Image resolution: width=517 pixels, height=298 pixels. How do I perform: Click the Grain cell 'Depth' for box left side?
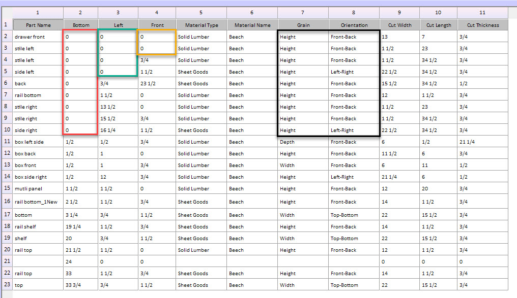[303, 142]
